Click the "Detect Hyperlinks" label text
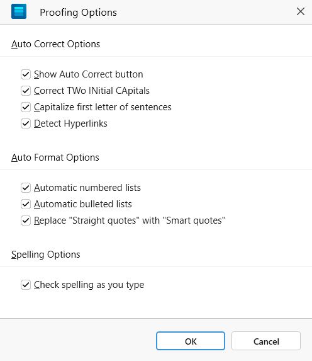This screenshot has width=312, height=361. click(70, 123)
